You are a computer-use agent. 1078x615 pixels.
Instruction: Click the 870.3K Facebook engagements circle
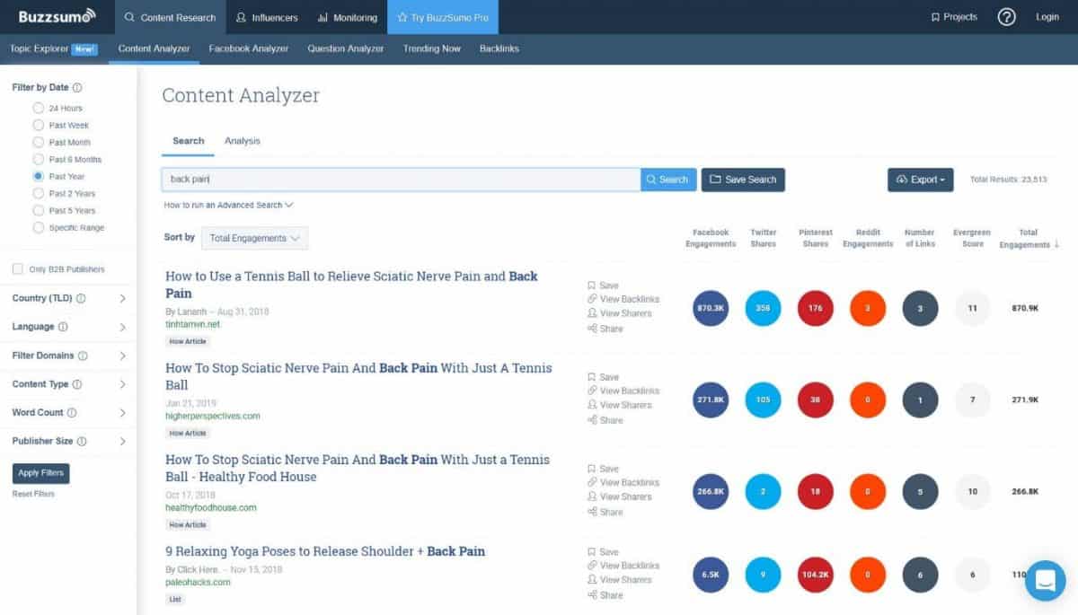pos(711,308)
